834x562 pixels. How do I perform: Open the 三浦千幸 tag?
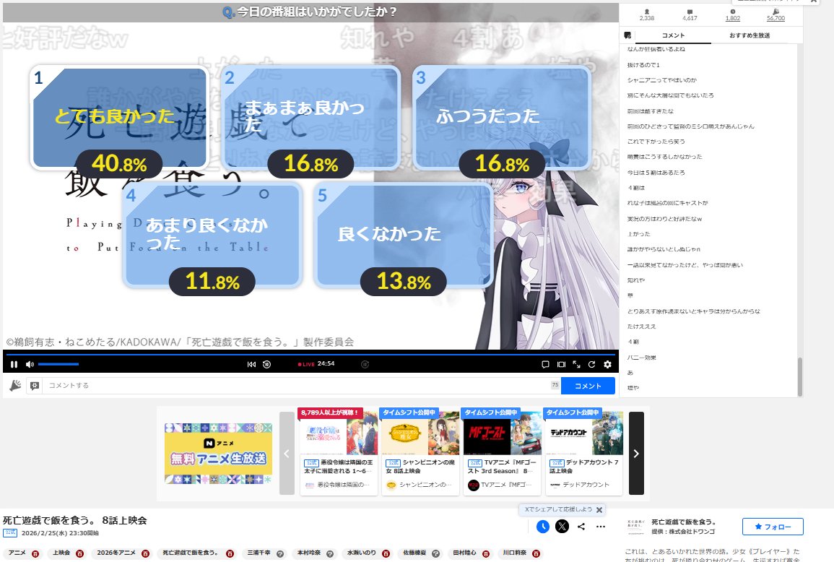coord(259,553)
